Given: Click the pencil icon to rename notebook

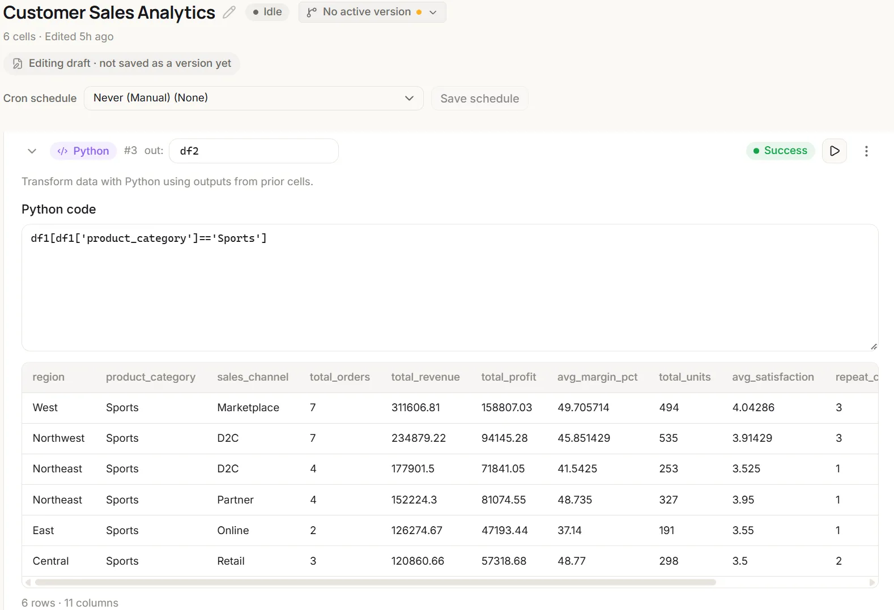Looking at the screenshot, I should pyautogui.click(x=229, y=12).
